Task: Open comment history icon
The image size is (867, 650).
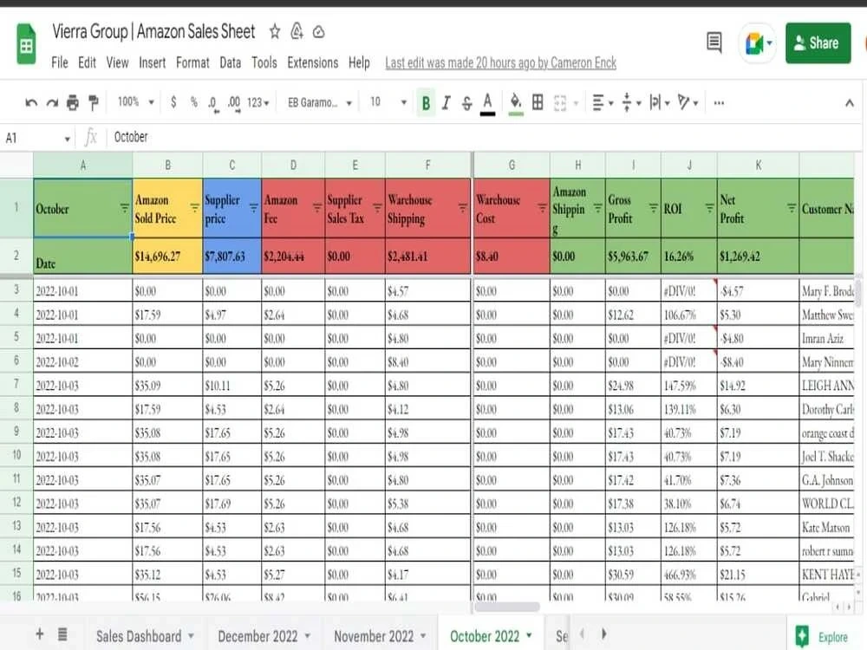Action: pos(714,42)
